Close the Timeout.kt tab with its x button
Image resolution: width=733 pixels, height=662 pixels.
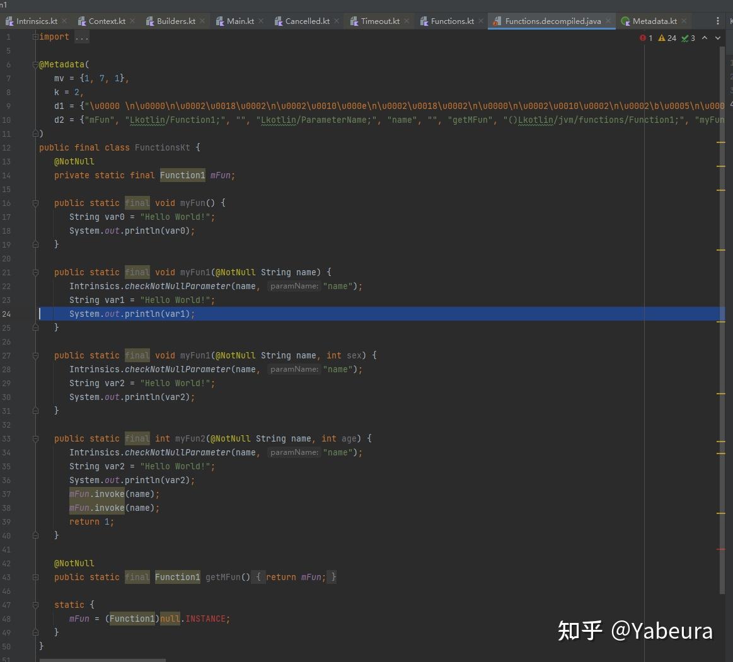coord(406,21)
